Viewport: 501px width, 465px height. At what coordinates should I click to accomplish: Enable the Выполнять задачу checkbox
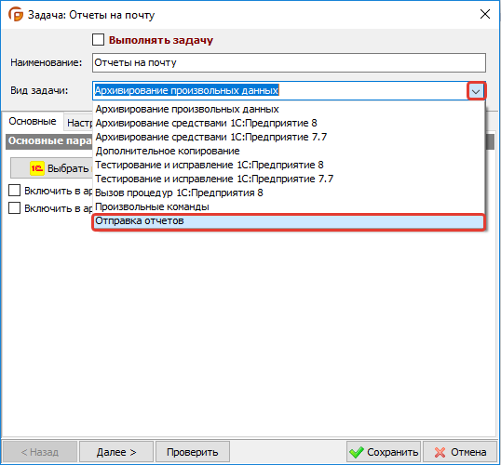pos(98,40)
